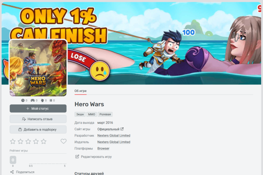Open official site external link icon

click(x=122, y=129)
